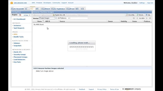Click the Register New AMI button
Image resolution: width=163 pixels, height=91 pixels.
(x=59, y=15)
